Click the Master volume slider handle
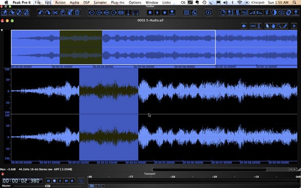 [x=48, y=186]
